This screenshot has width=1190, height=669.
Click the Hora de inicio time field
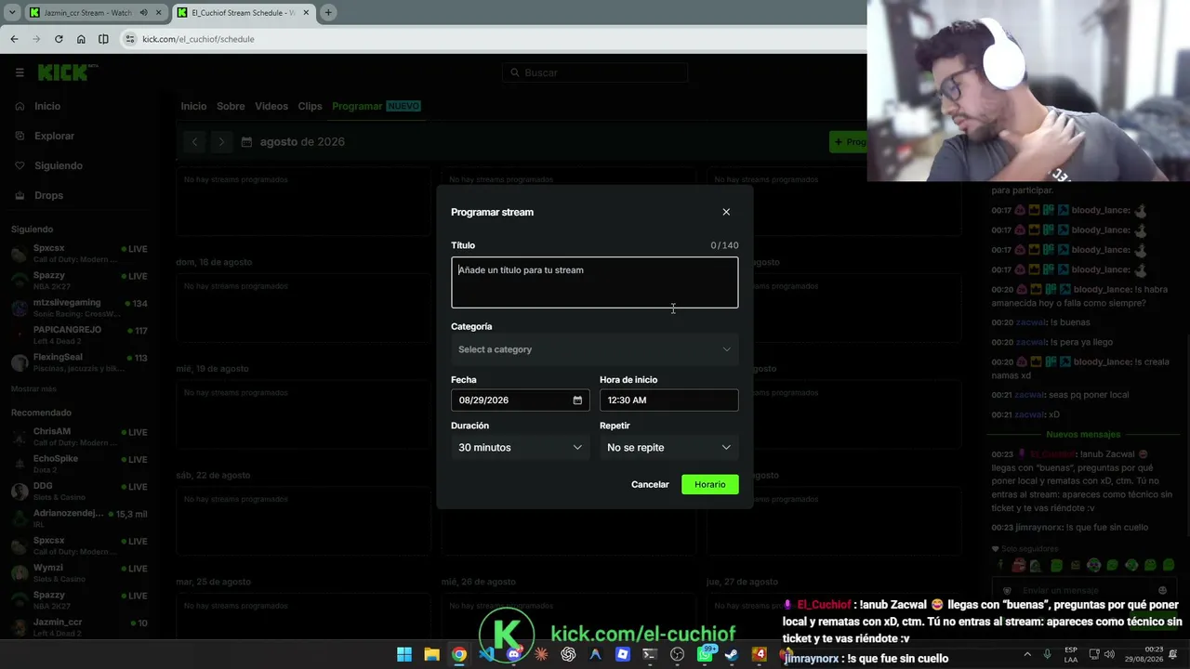coord(668,400)
